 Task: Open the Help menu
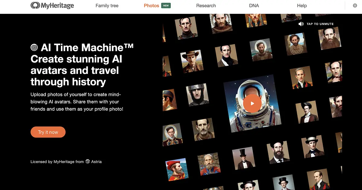coord(302,5)
